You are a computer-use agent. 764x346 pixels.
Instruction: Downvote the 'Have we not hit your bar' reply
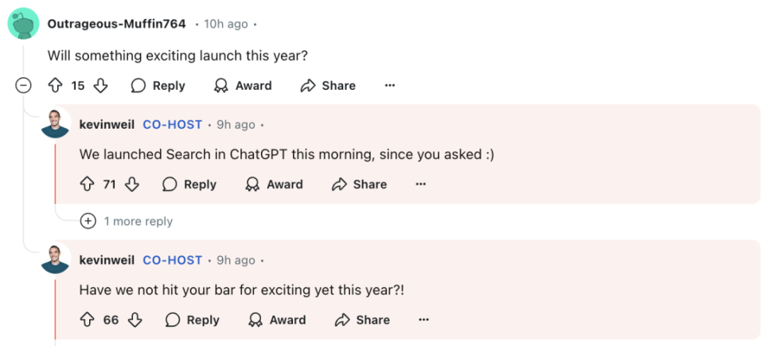[135, 320]
